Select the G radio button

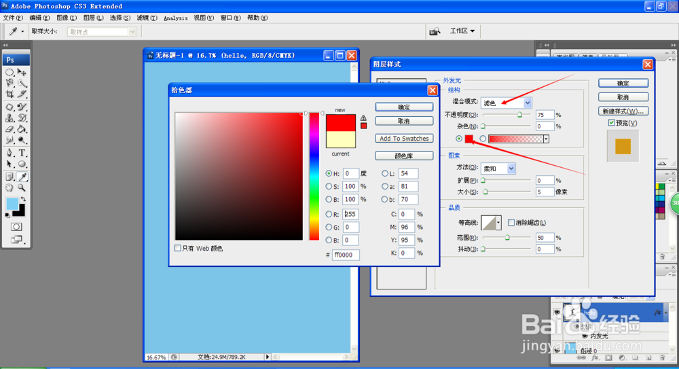click(x=329, y=227)
